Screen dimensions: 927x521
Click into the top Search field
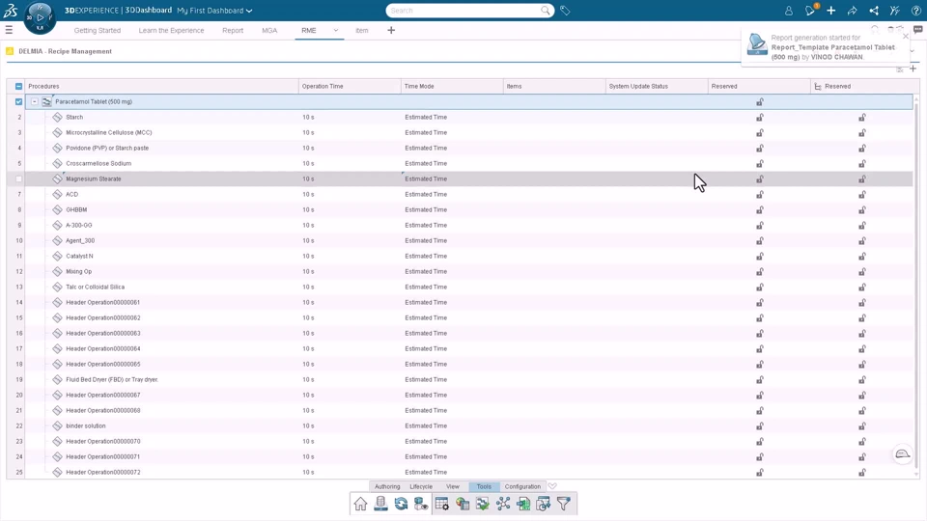(x=464, y=11)
